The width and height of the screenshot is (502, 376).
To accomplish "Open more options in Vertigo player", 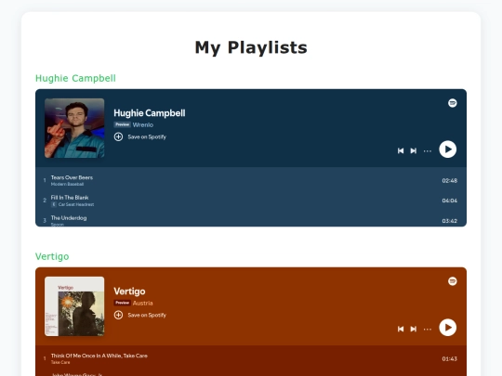I will coord(428,329).
